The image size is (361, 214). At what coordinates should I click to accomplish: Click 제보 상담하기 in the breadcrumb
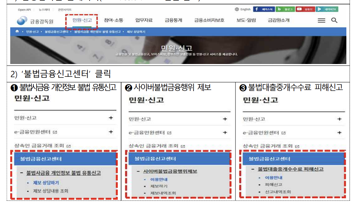click(136, 32)
